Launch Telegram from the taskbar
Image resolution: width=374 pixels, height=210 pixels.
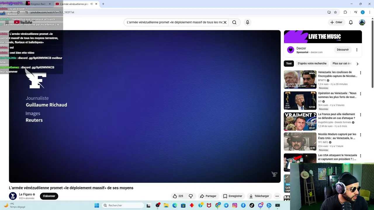(x=226, y=205)
